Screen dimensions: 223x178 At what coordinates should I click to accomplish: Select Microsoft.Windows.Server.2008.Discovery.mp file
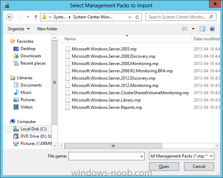113,56
